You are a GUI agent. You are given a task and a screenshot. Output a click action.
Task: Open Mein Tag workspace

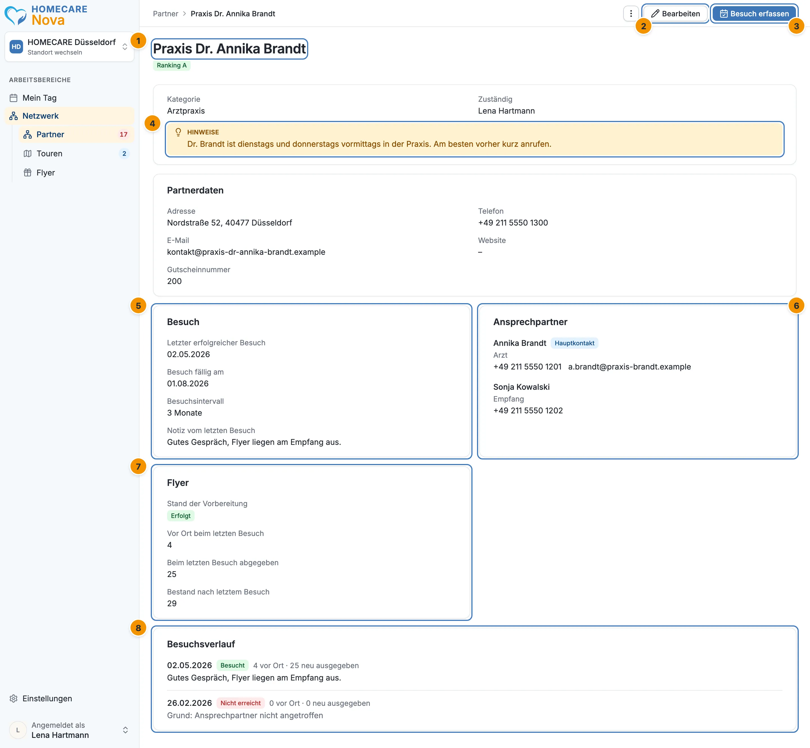(x=69, y=98)
